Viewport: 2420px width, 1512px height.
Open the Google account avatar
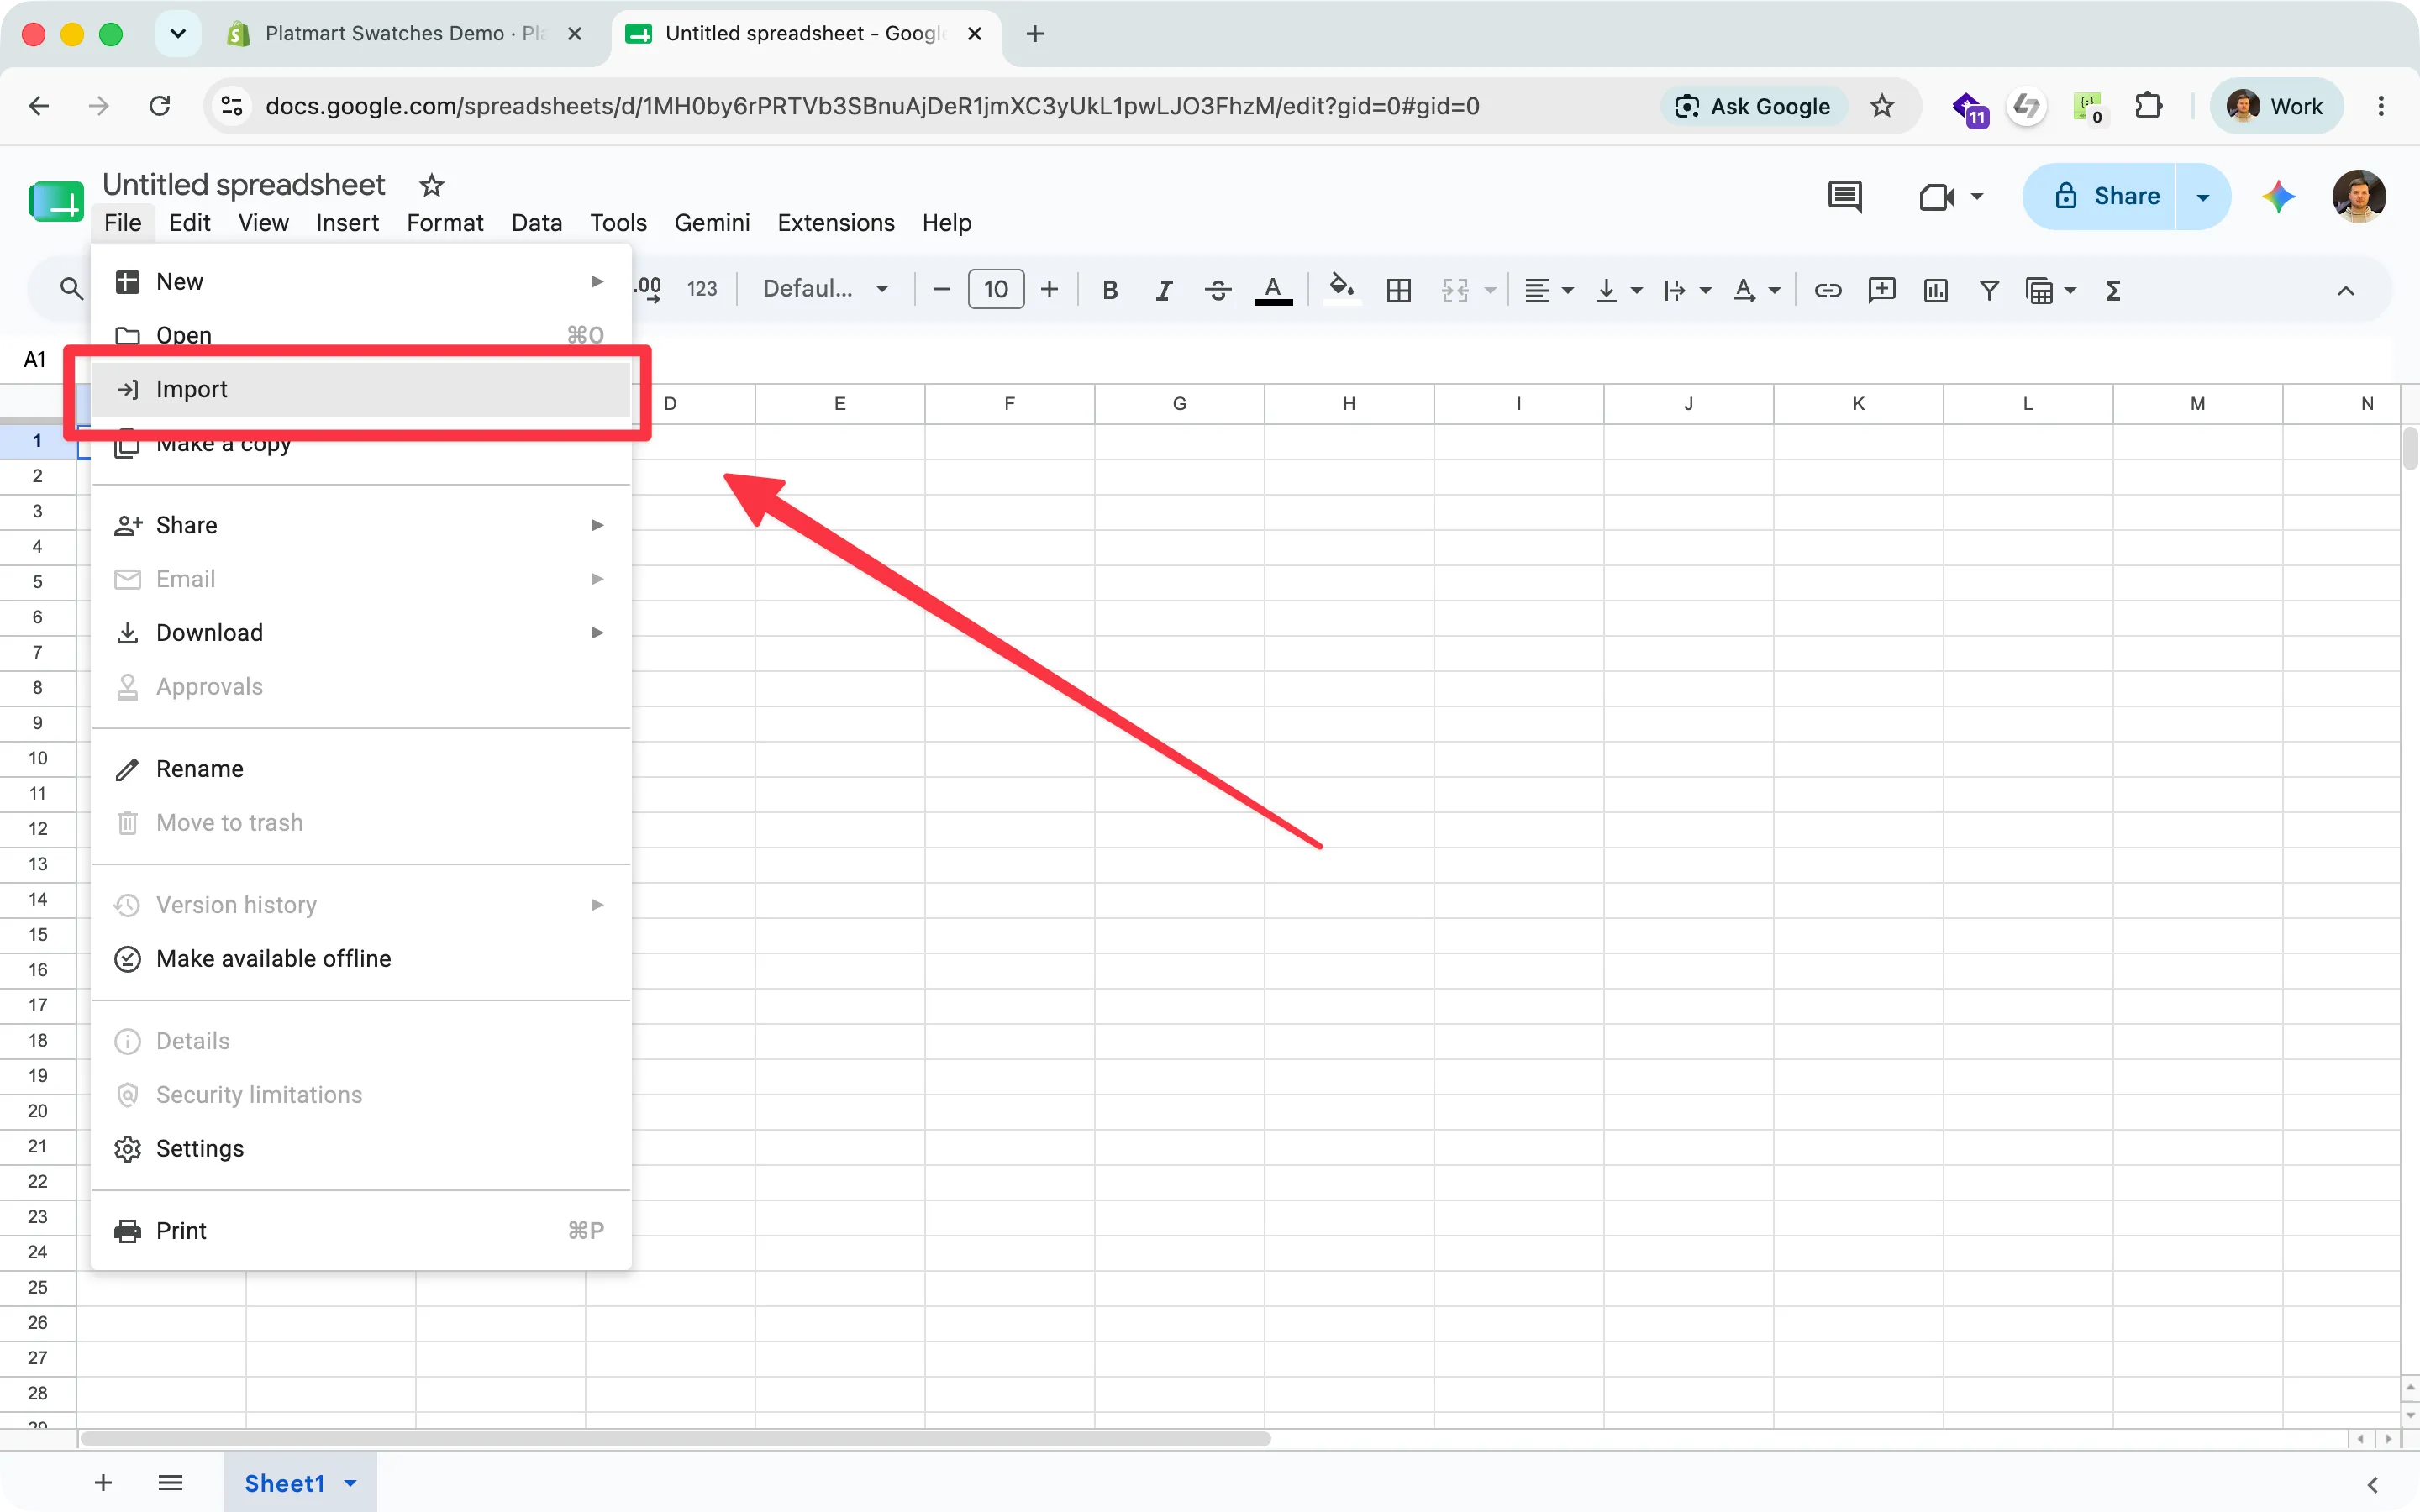(x=2358, y=196)
